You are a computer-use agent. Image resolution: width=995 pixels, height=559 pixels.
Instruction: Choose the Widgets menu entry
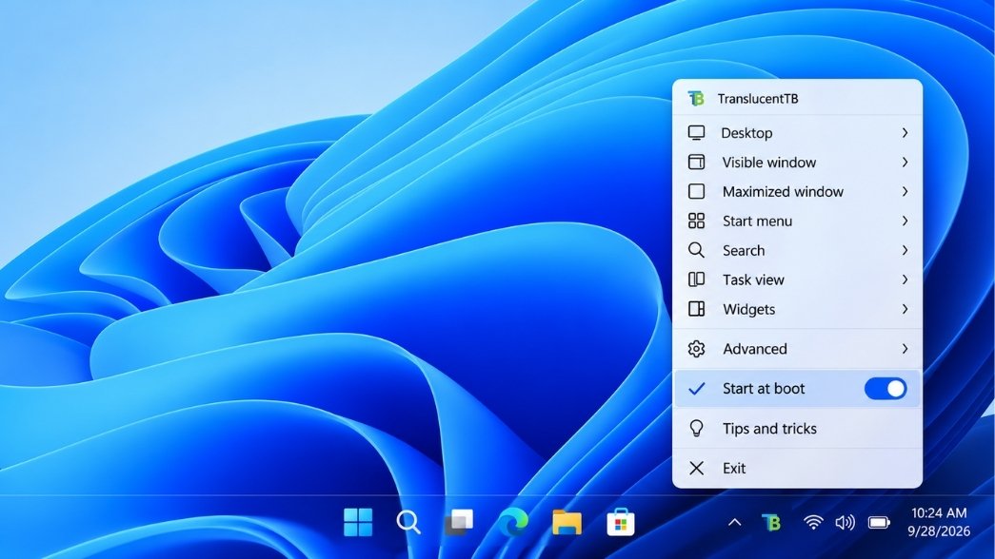[x=797, y=309]
